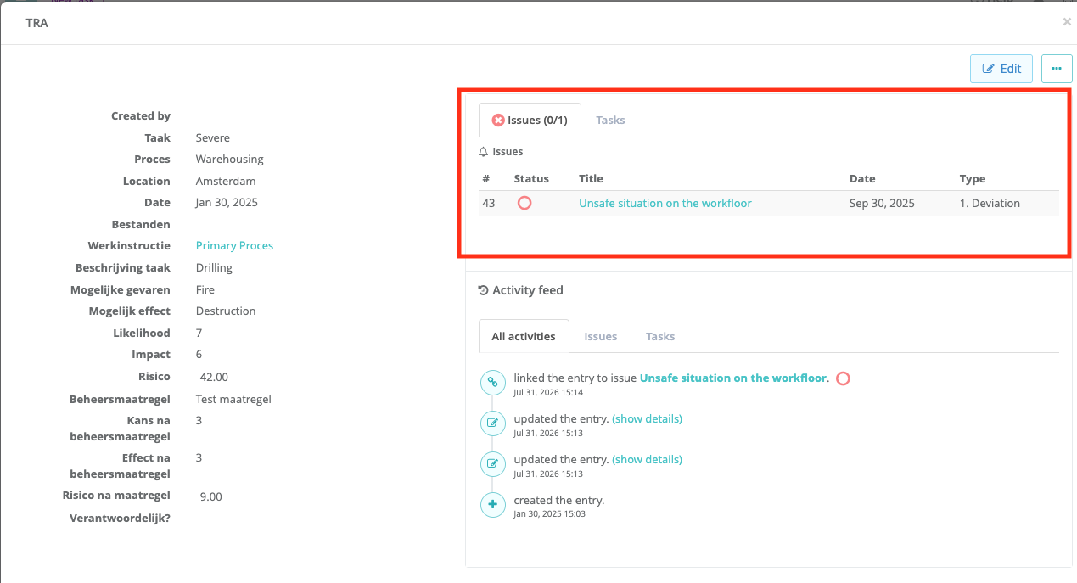Click the status circle after the linked issue activity

coord(843,378)
